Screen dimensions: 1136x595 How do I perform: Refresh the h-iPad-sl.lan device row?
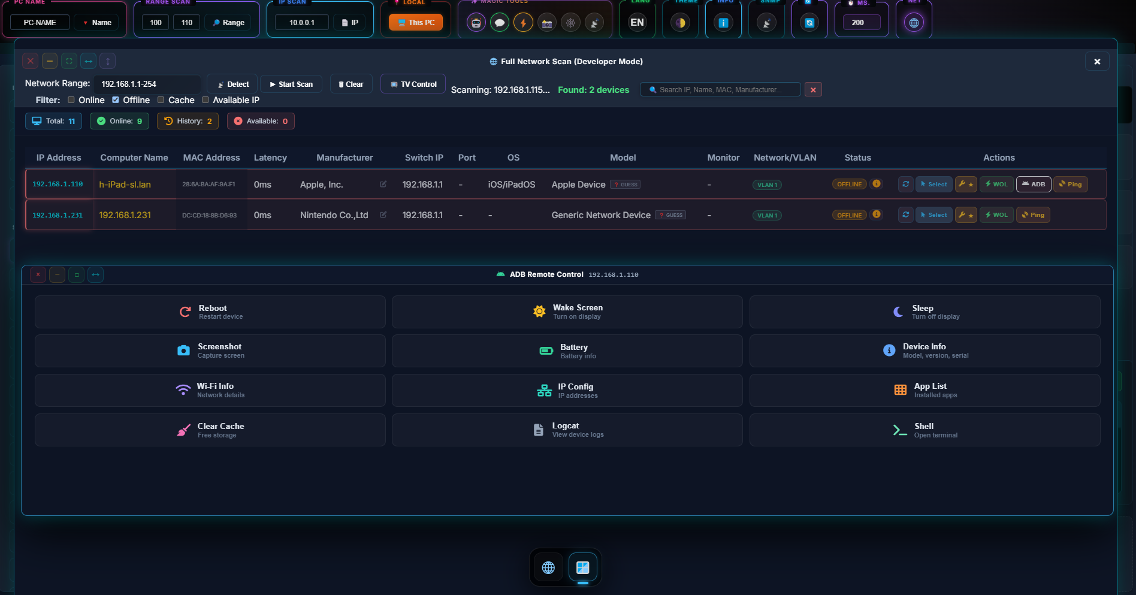point(906,184)
